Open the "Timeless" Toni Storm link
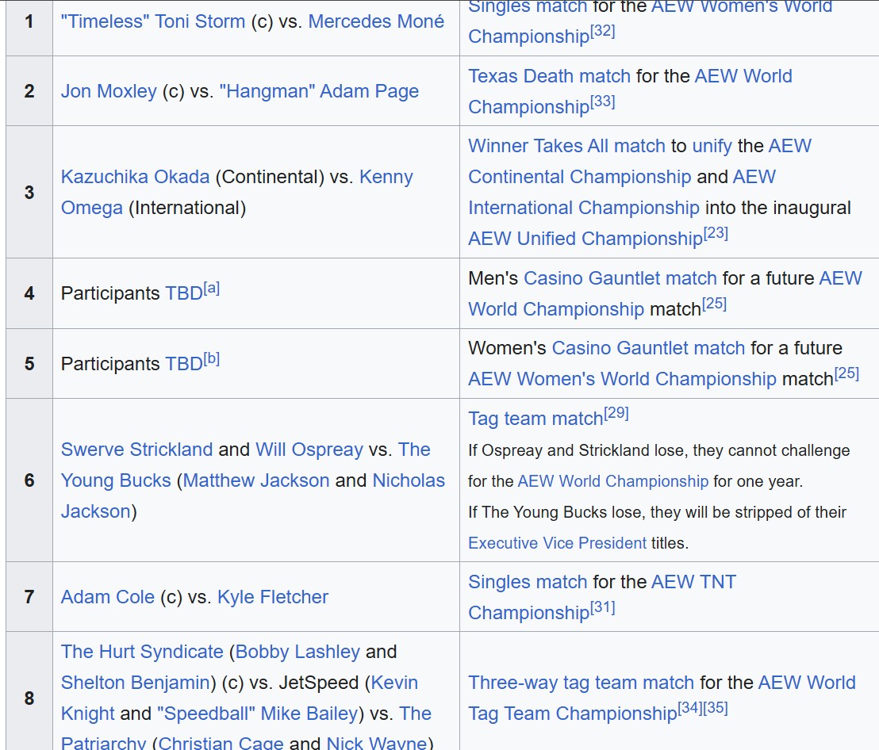The height and width of the screenshot is (750, 879). click(153, 21)
